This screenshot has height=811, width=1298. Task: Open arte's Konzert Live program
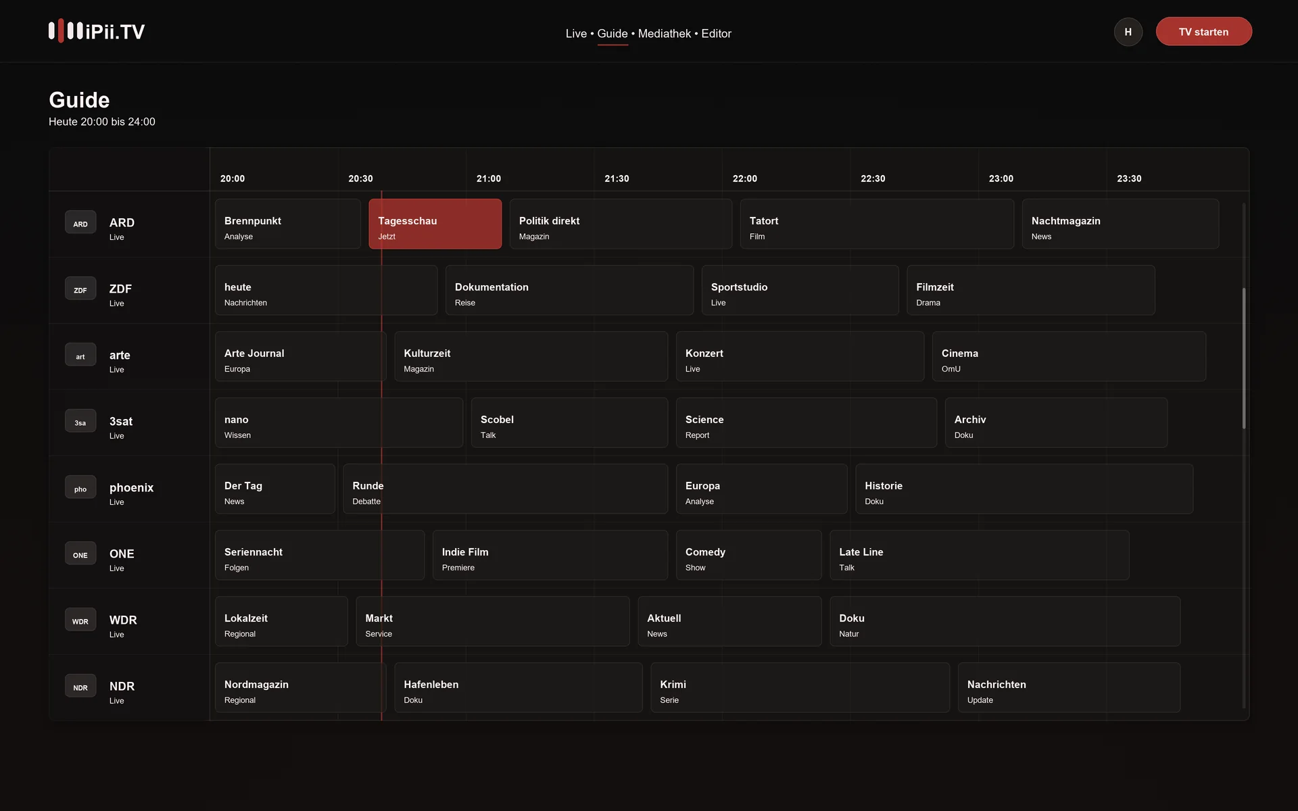tap(800, 356)
